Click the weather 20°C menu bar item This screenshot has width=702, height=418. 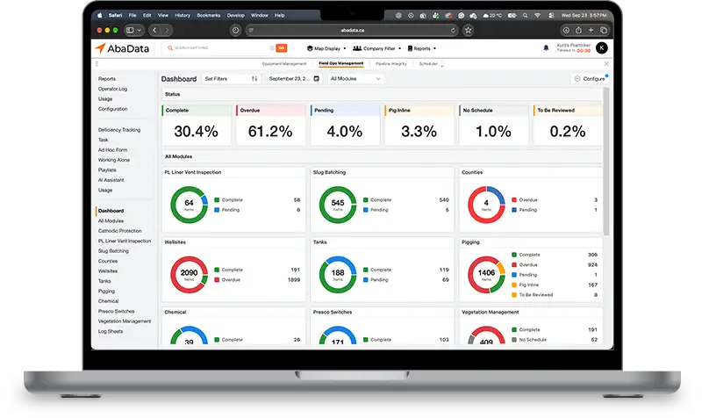[x=492, y=15]
